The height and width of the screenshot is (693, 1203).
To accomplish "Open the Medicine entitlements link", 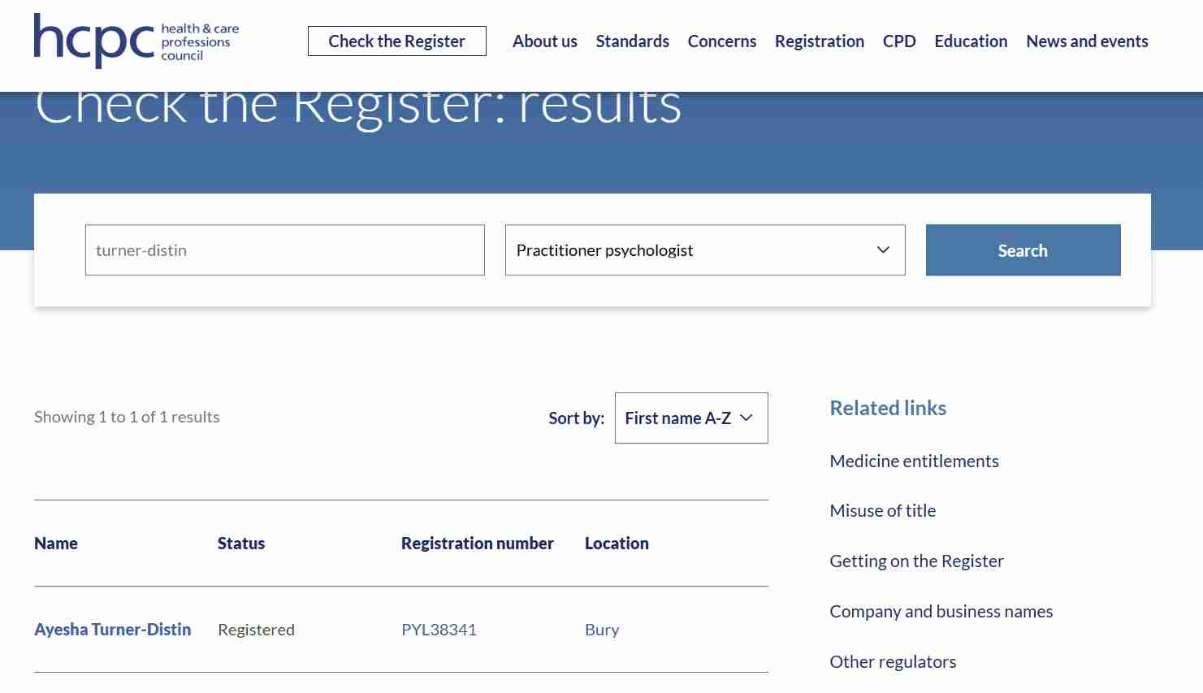I will coord(914,461).
